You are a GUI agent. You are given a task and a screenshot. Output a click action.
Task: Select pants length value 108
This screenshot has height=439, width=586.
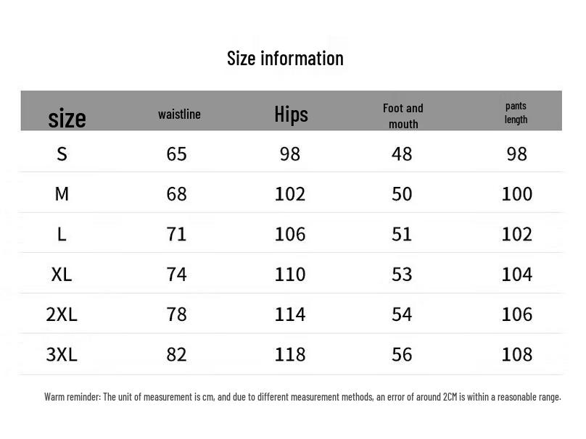tap(517, 354)
